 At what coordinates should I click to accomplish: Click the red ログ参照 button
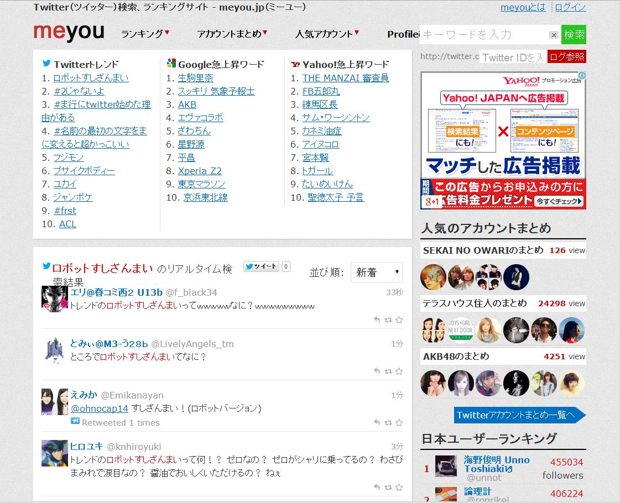pyautogui.click(x=566, y=56)
